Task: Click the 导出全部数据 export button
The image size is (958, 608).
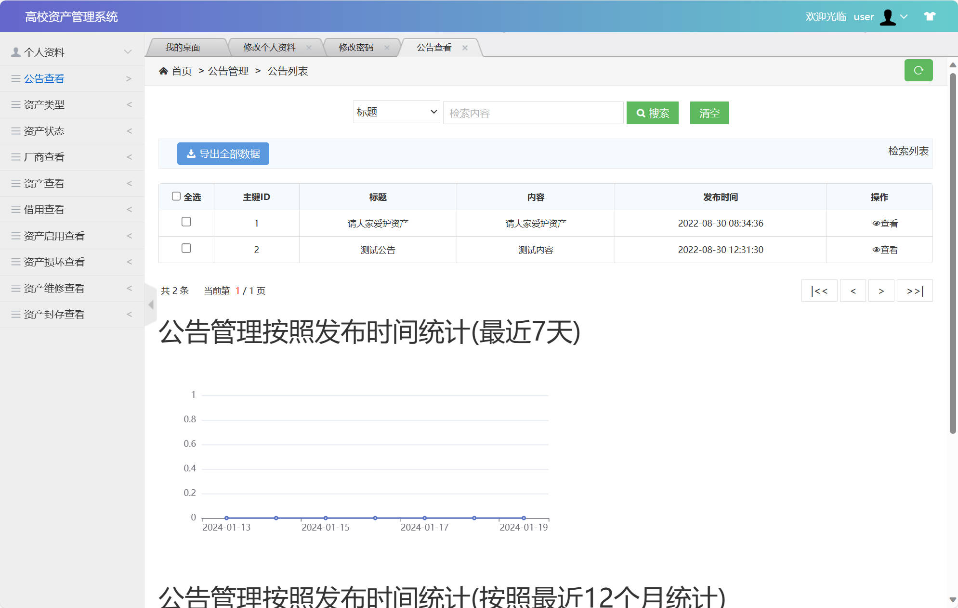Action: coord(223,153)
